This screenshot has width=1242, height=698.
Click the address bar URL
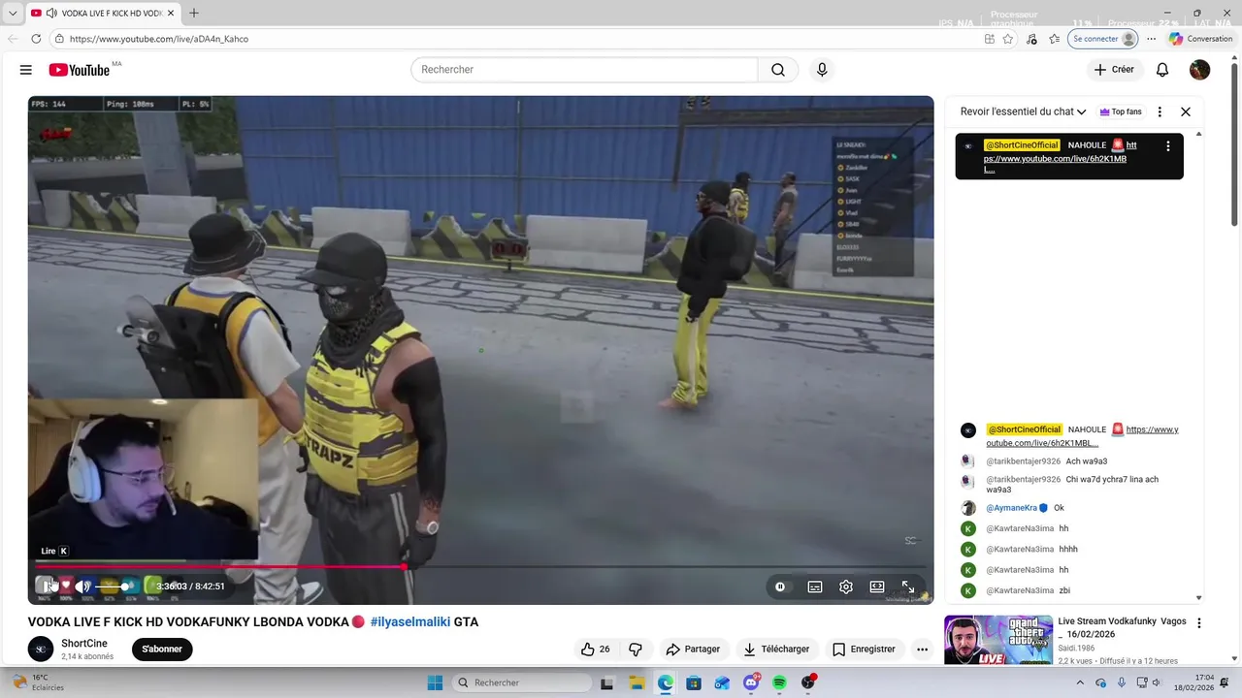(x=159, y=39)
